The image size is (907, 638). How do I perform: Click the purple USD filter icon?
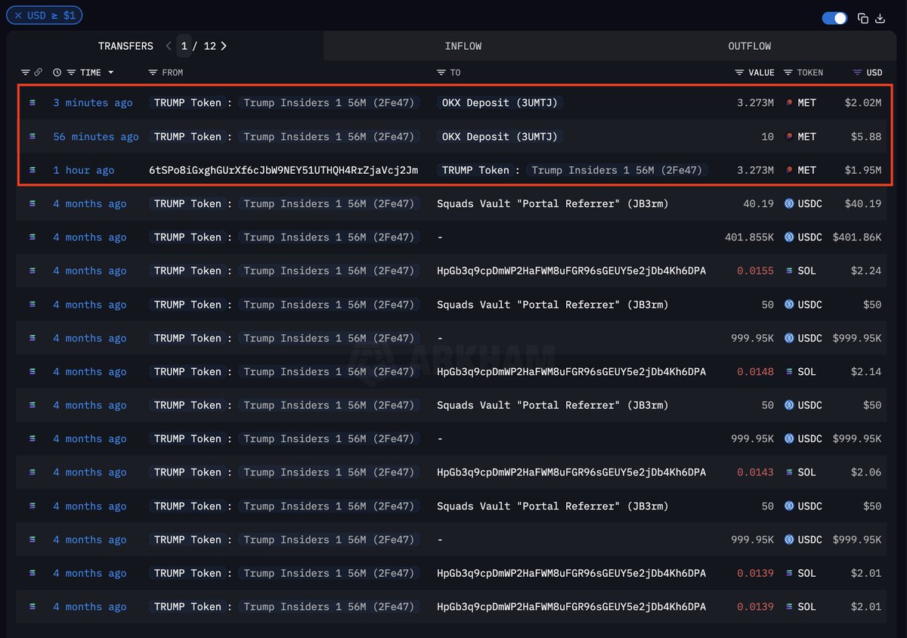[857, 73]
